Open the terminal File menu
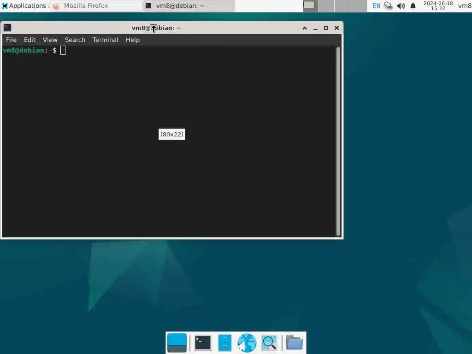Image resolution: width=472 pixels, height=354 pixels. (x=11, y=40)
